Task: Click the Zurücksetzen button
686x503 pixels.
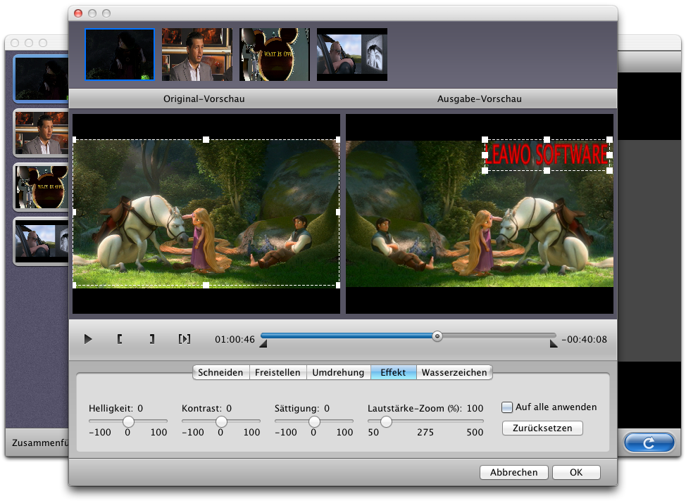Action: tap(542, 428)
